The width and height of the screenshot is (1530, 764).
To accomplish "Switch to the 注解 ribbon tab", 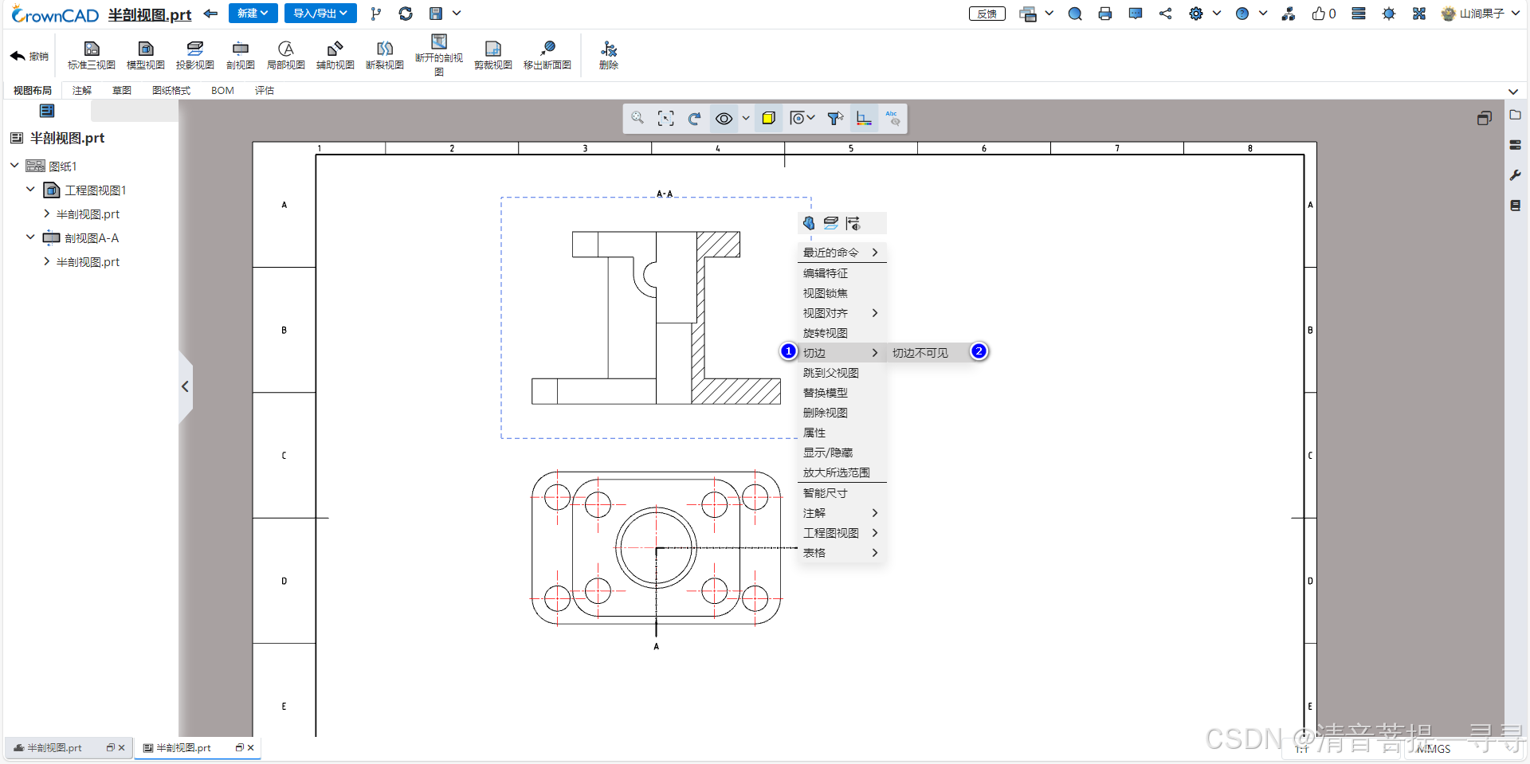I will [82, 91].
